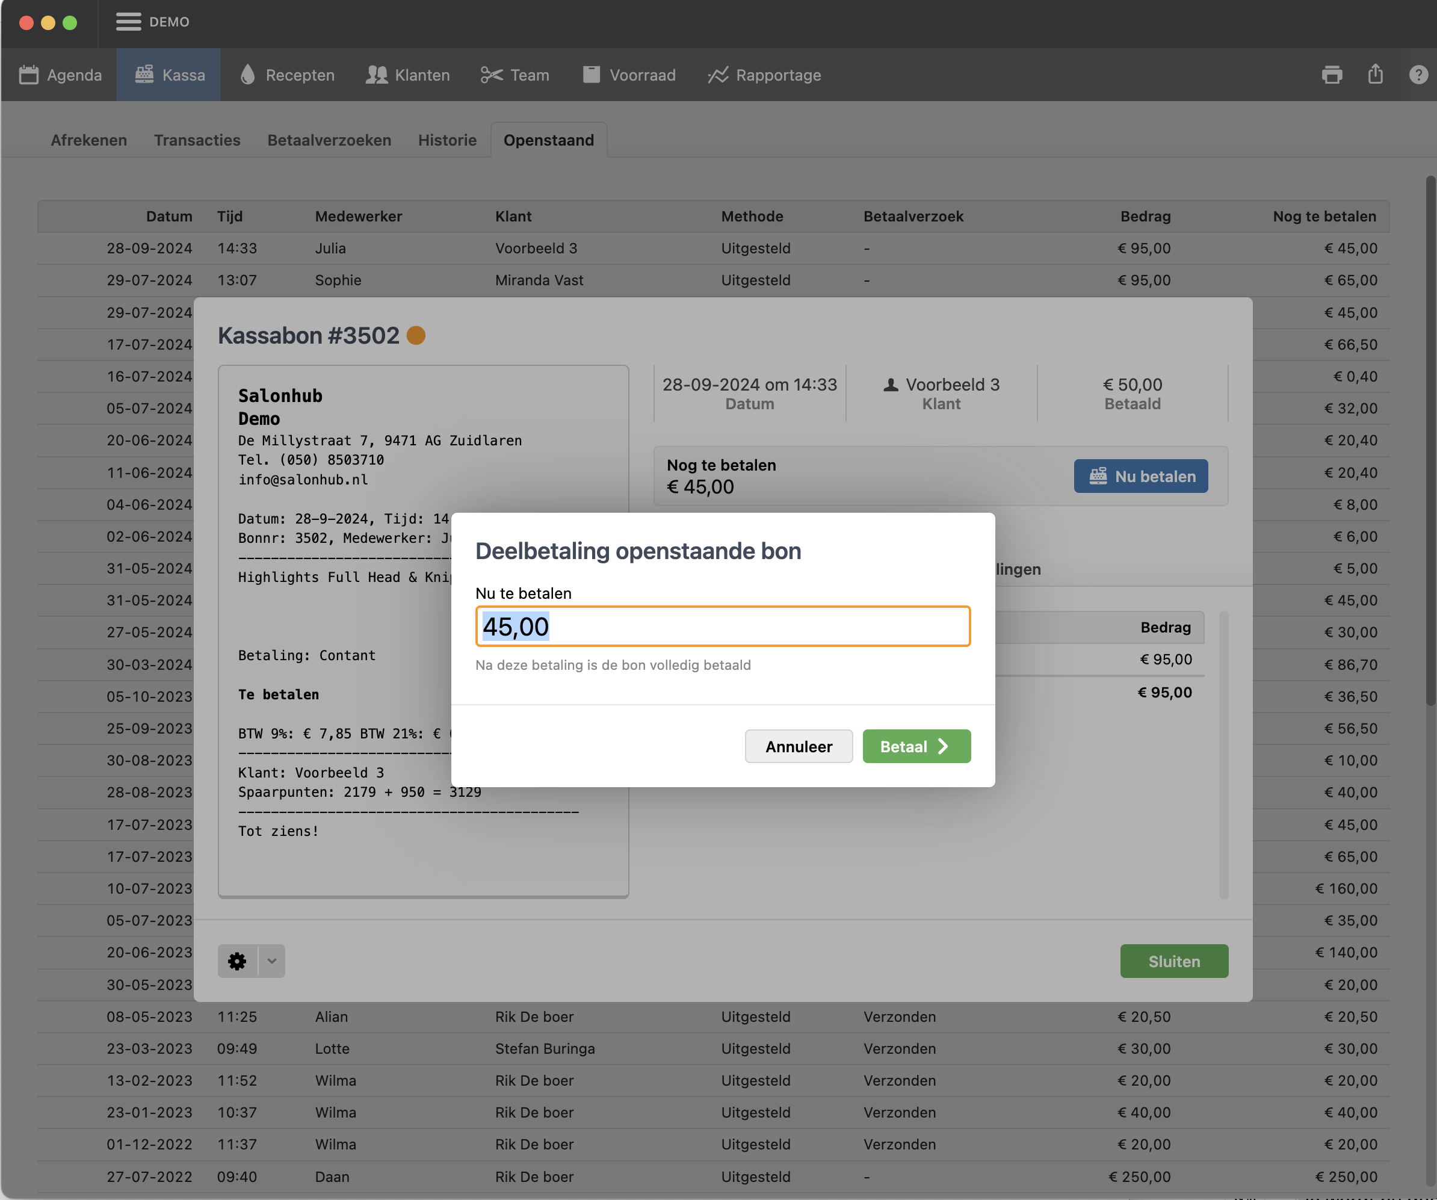
Task: Click Annuleer to cancel partial payment
Action: [x=798, y=746]
